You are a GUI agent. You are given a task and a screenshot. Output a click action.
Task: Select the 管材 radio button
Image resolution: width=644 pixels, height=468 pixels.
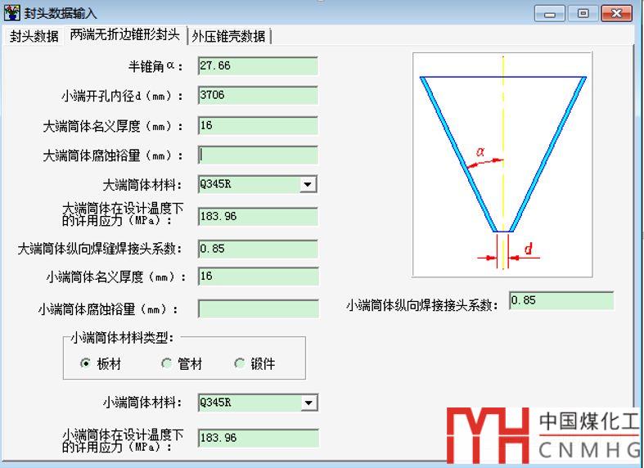coord(166,363)
